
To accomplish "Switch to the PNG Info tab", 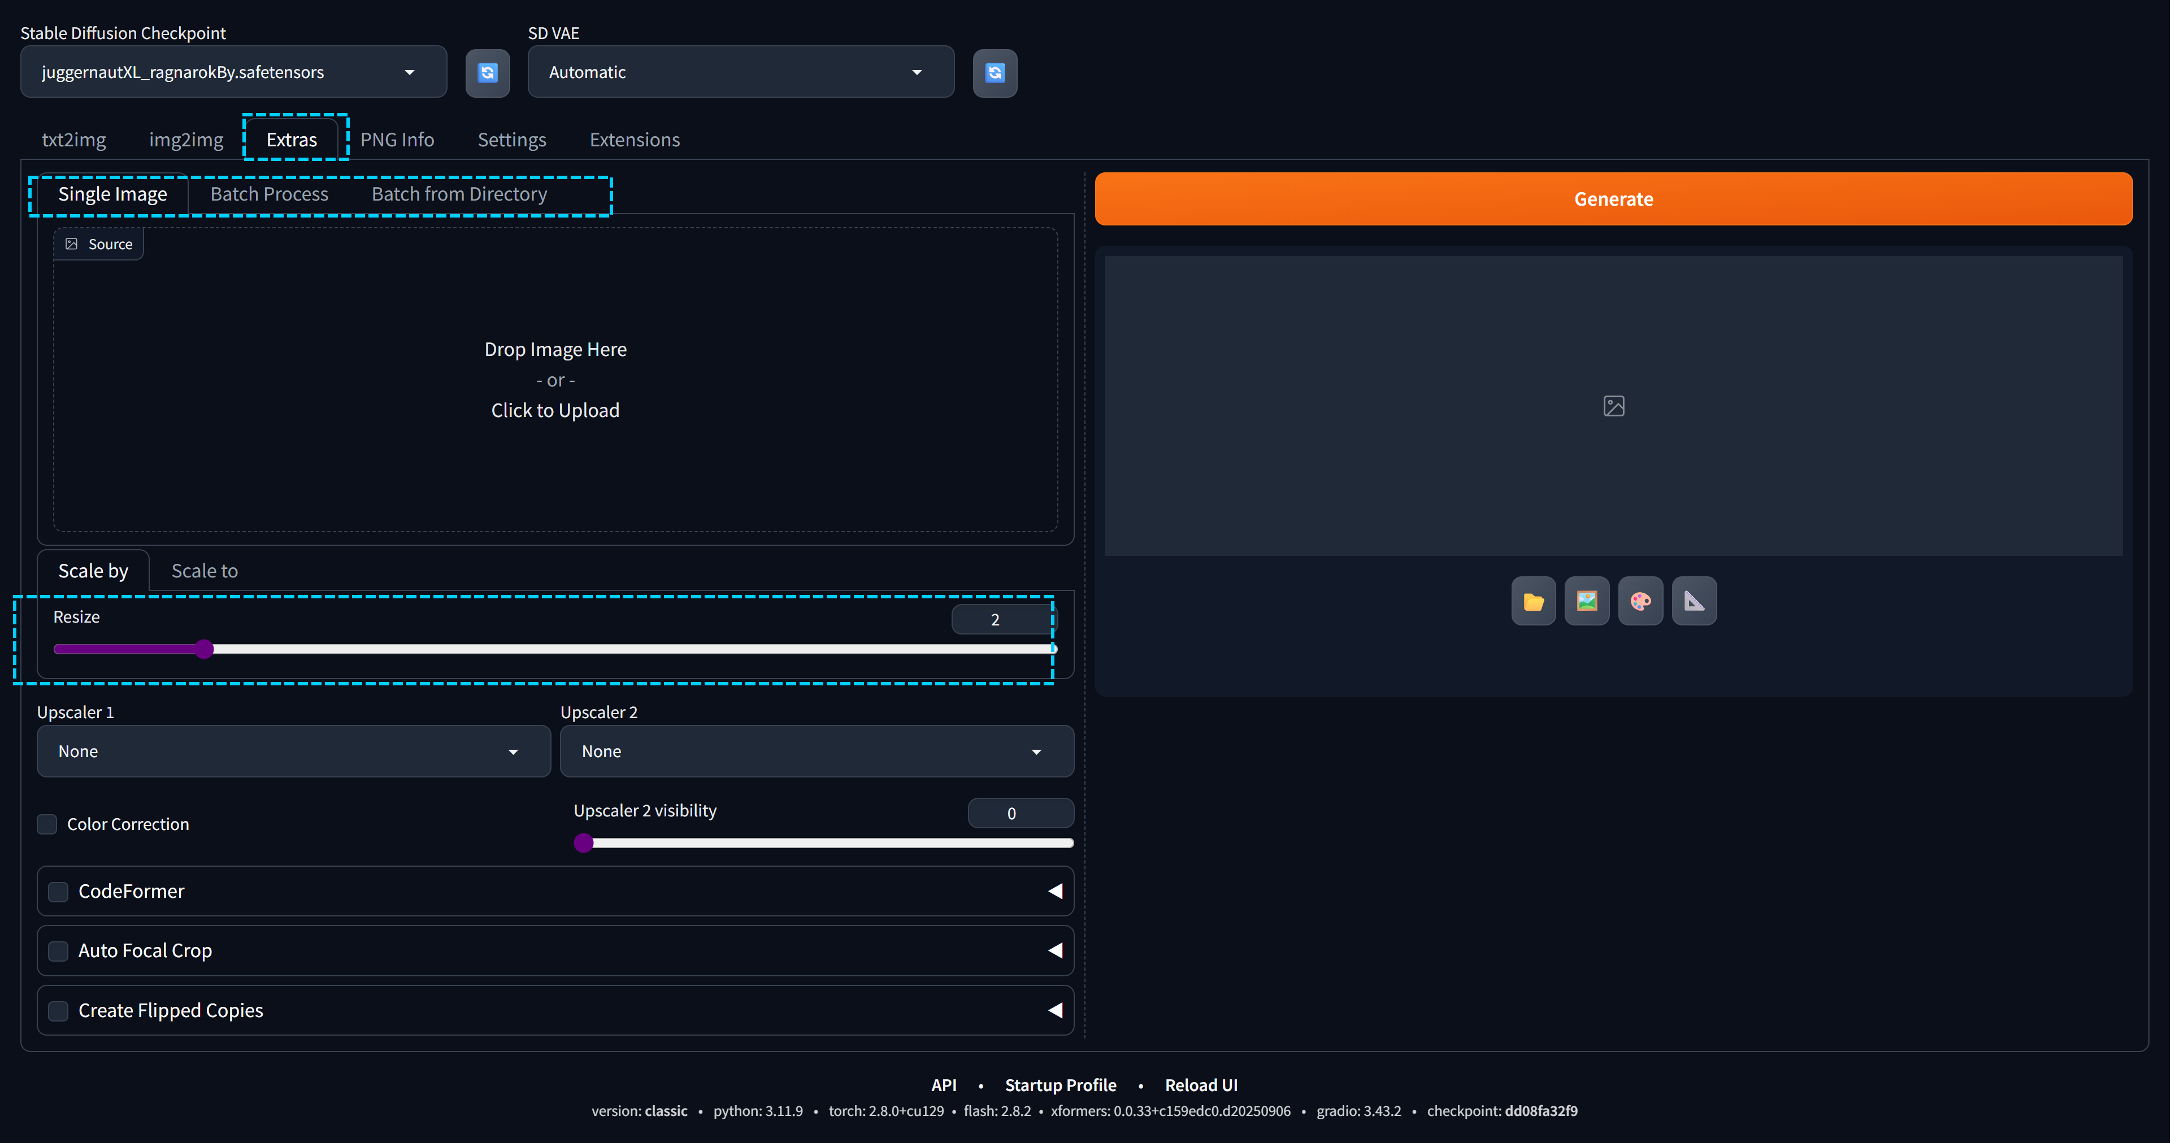I will (397, 140).
